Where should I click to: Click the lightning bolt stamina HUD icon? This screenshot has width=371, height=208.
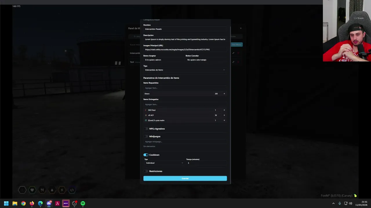[x=62, y=190]
